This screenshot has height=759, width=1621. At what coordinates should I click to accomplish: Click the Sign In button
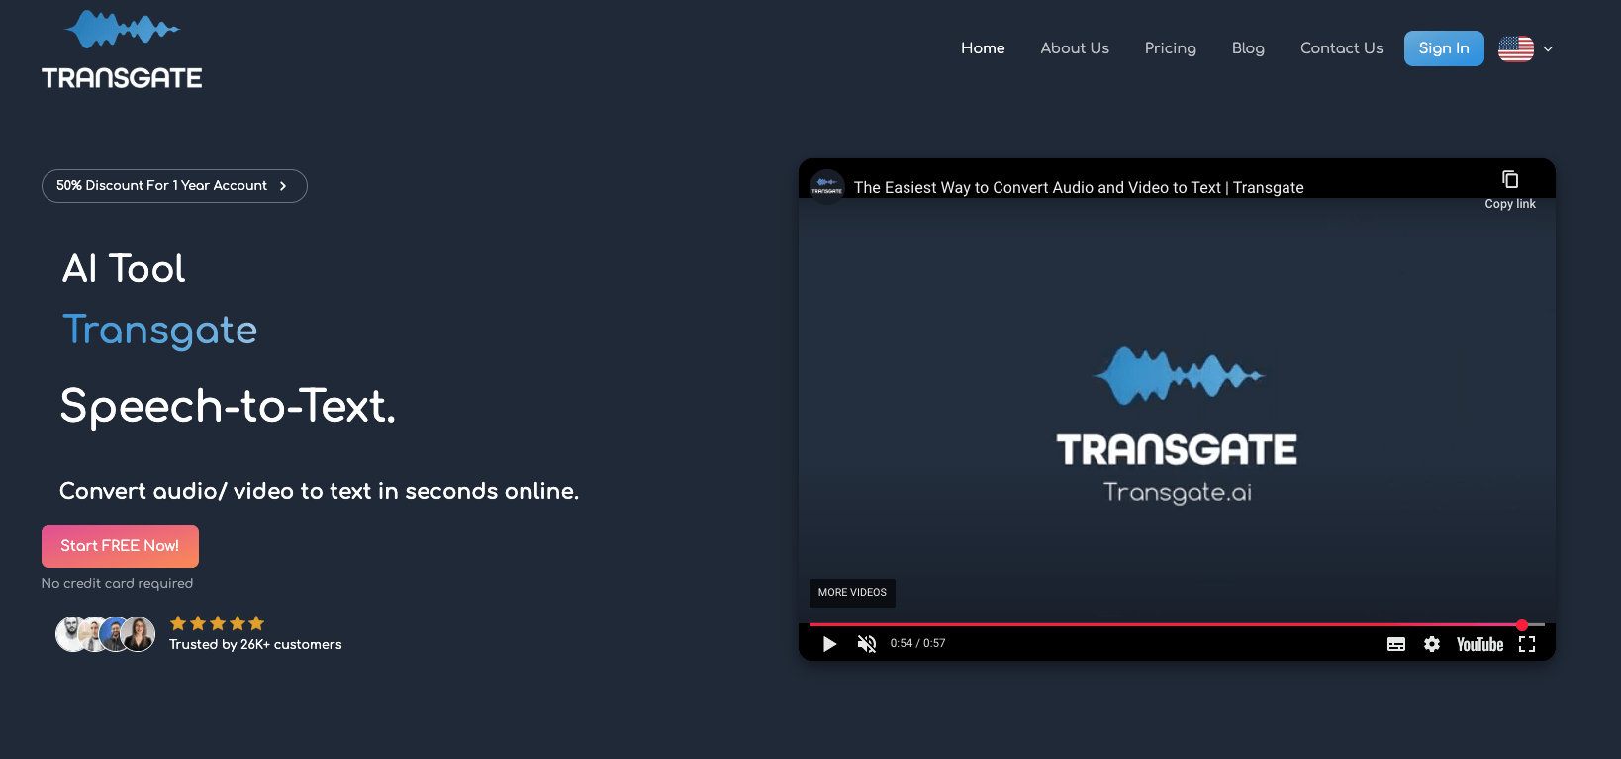click(x=1444, y=48)
